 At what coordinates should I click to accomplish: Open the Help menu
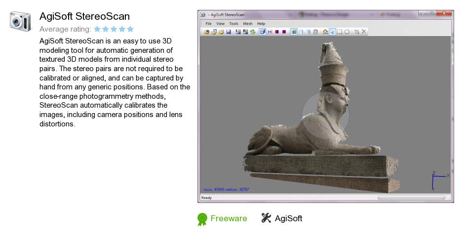tap(261, 24)
